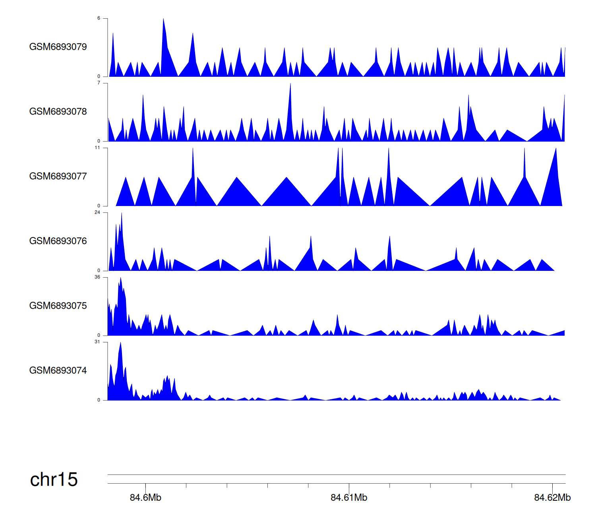596x525 pixels.
Task: Click the y-axis maximum 6 on GSM6893079
Action: [x=99, y=18]
